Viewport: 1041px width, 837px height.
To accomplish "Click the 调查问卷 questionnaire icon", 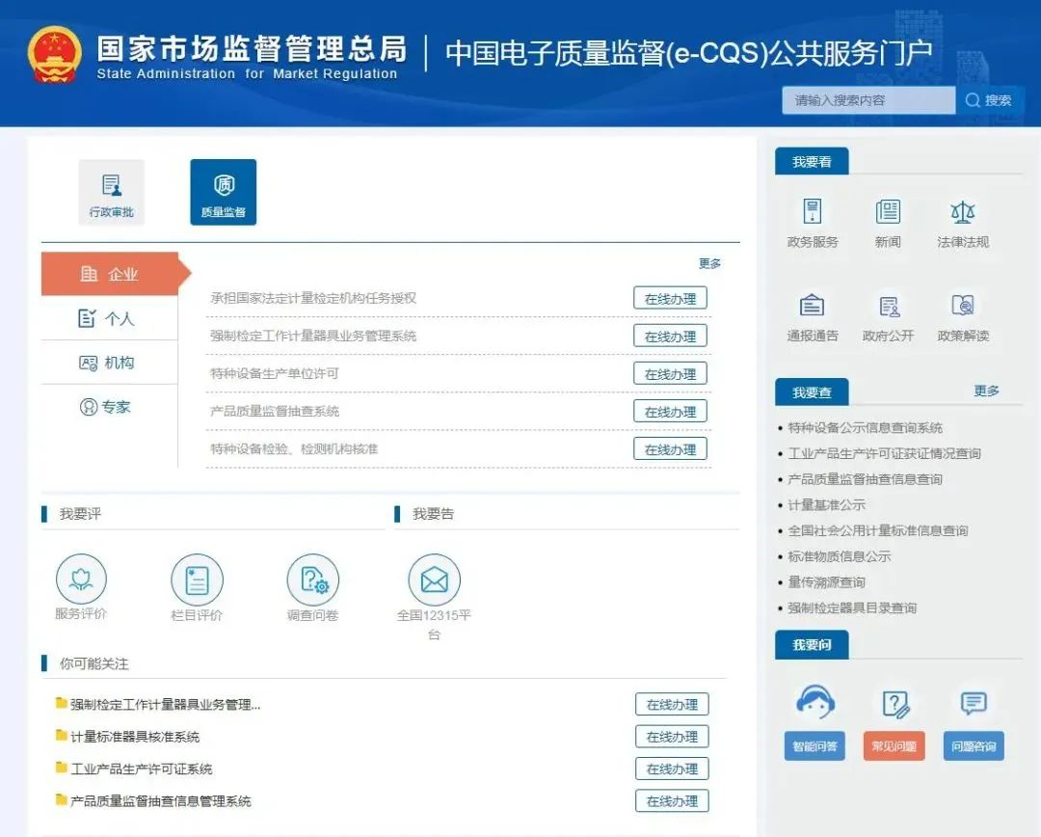I will click(312, 580).
